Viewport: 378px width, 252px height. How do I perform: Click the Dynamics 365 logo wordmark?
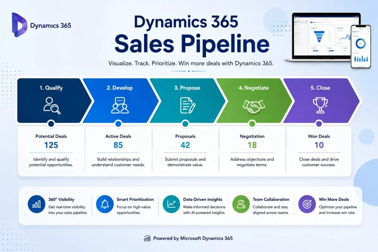click(x=51, y=25)
